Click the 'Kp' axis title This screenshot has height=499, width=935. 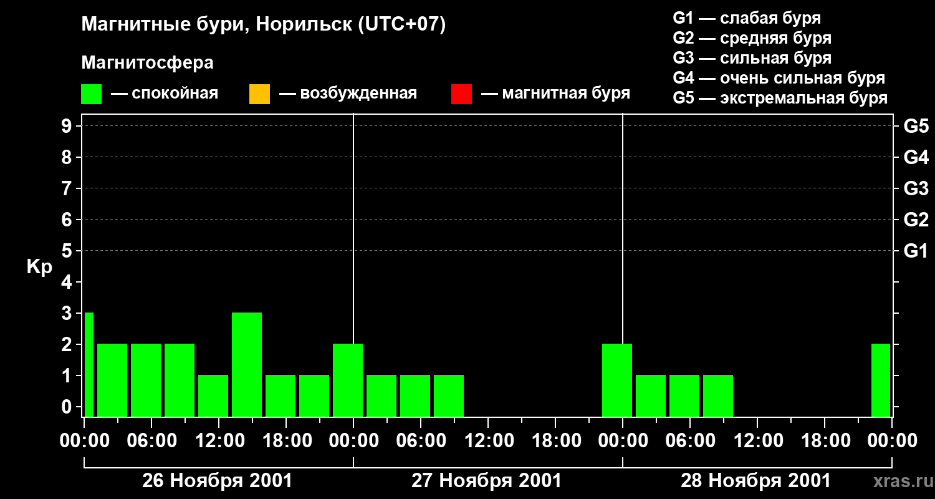click(x=39, y=268)
